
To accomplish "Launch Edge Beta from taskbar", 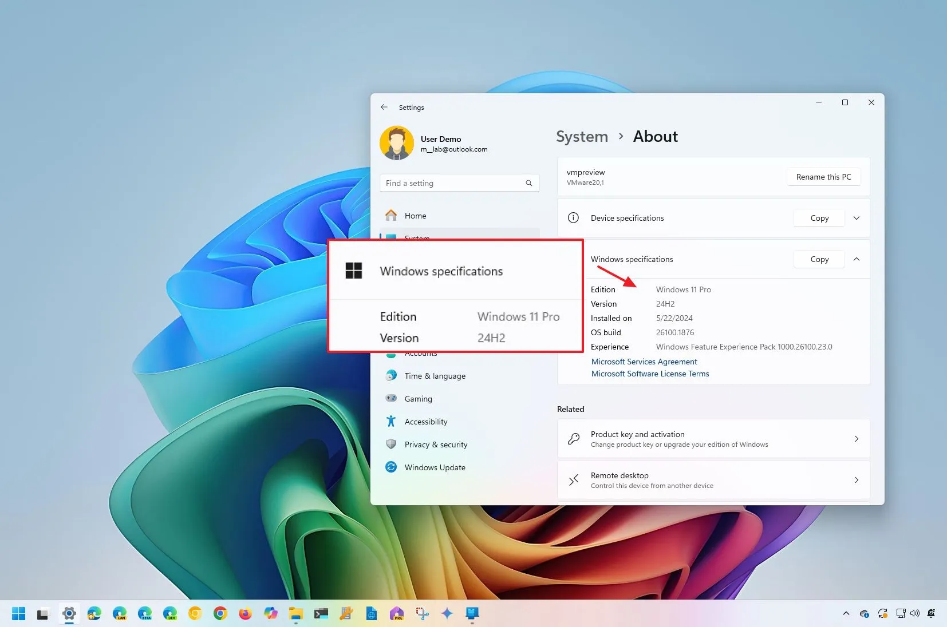I will click(x=145, y=614).
